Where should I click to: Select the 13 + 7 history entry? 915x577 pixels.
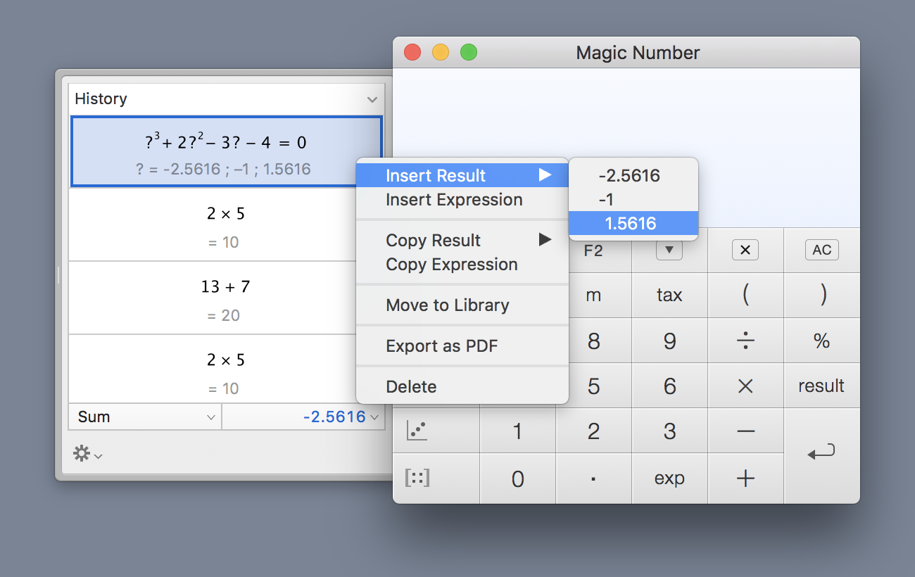tap(226, 298)
